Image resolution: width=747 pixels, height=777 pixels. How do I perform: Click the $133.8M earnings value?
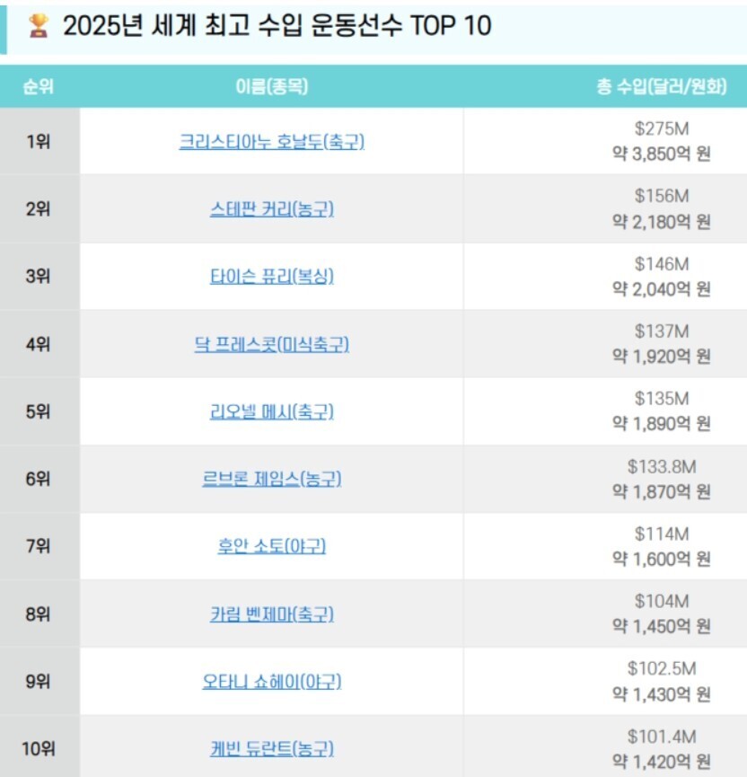tap(661, 466)
